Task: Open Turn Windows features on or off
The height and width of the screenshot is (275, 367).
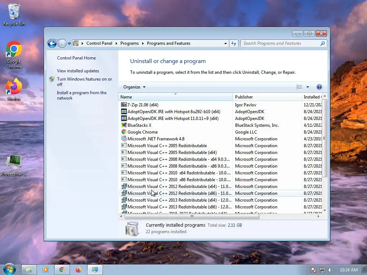Action: point(85,82)
